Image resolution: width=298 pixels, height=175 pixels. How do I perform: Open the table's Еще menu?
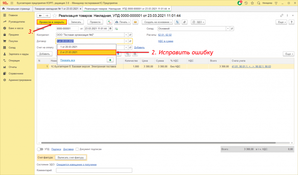click(x=288, y=54)
